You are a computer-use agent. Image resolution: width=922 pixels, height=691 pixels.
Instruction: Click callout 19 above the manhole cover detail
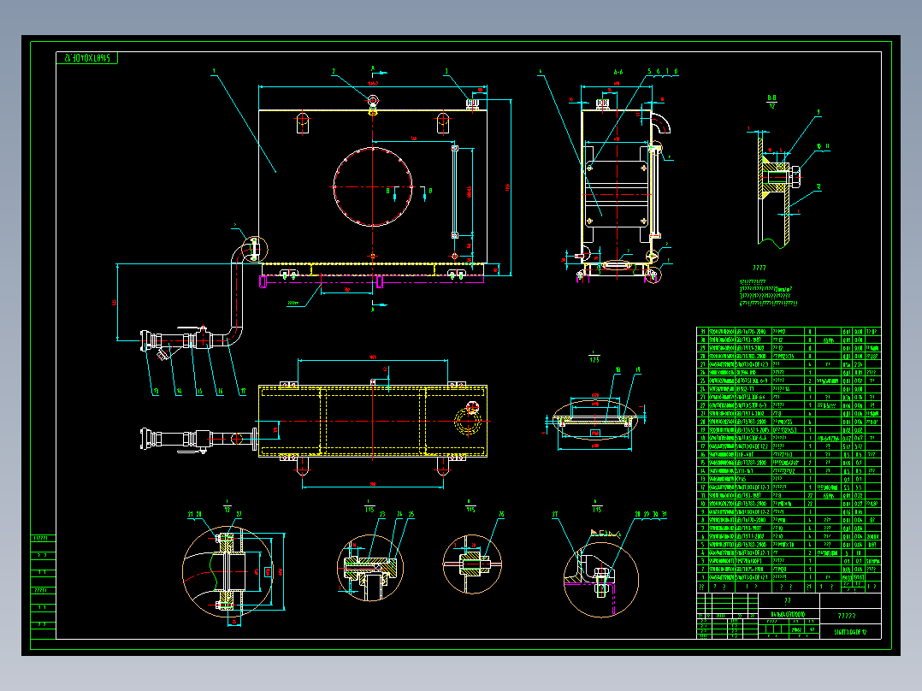pyautogui.click(x=637, y=370)
